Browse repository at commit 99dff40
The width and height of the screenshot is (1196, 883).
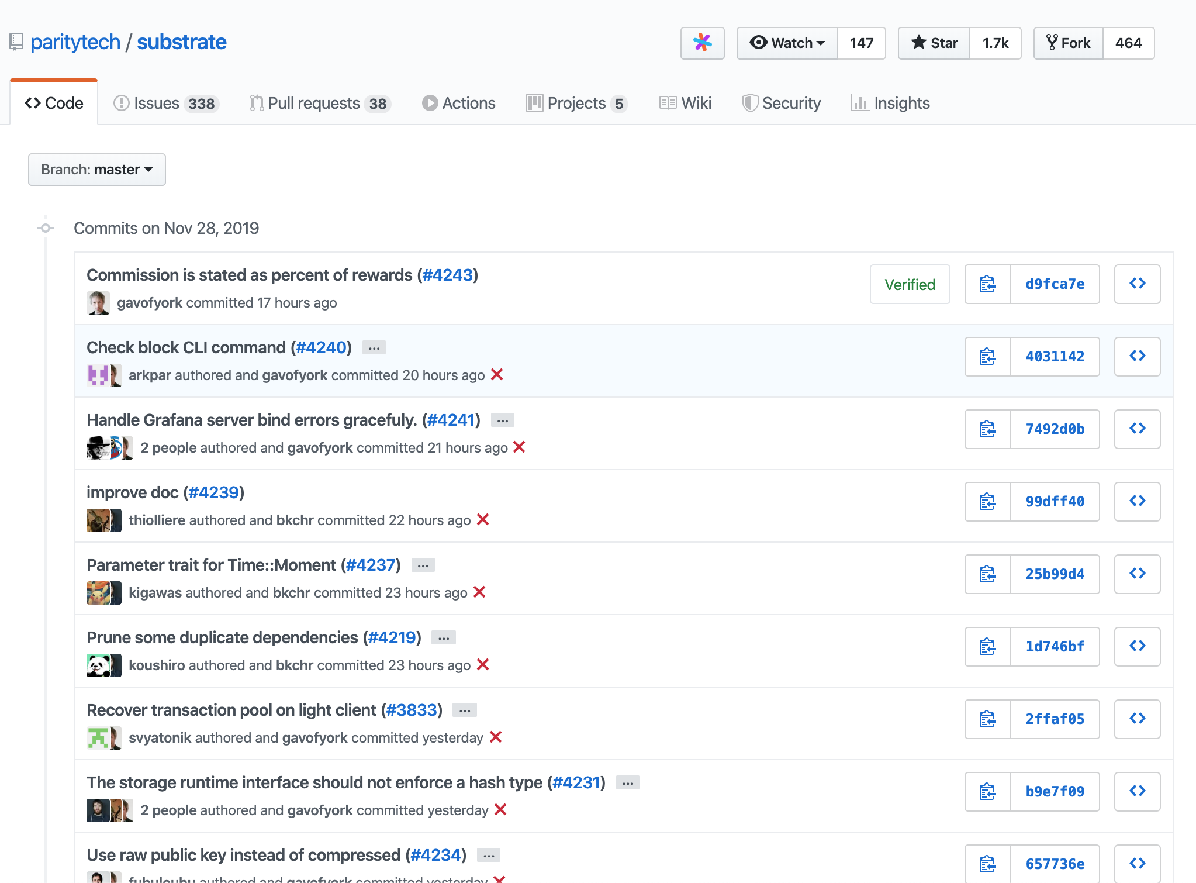coord(1137,502)
